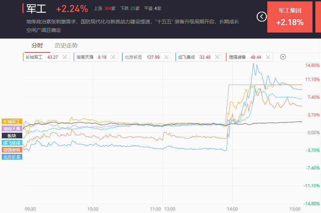Click the left arrow circle to scroll sectors
The image size is (321, 213).
[x=262, y=16]
